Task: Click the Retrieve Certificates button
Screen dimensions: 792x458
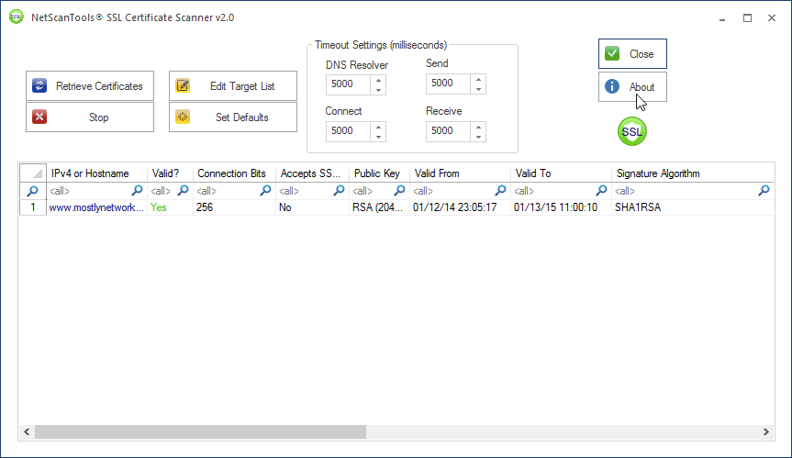Action: click(90, 86)
